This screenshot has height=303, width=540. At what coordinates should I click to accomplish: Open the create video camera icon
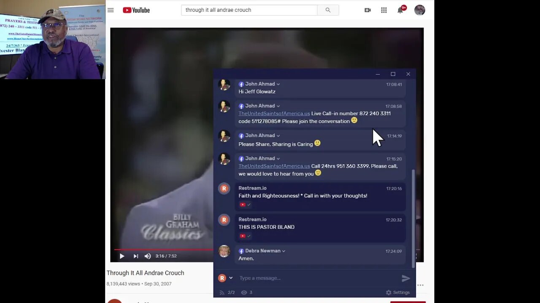point(367,10)
